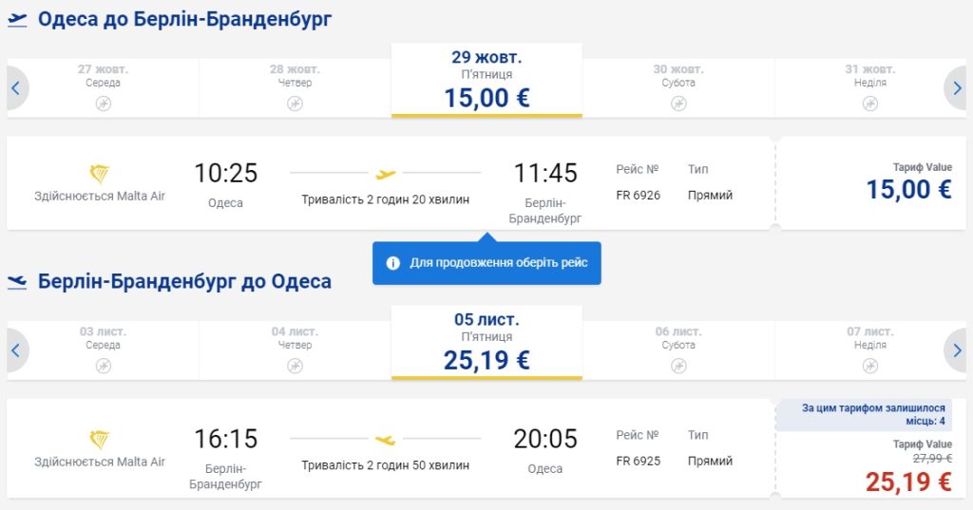The width and height of the screenshot is (973, 510).
Task: Click the no-flight icon under 27 жовт.
Action: pos(104,104)
